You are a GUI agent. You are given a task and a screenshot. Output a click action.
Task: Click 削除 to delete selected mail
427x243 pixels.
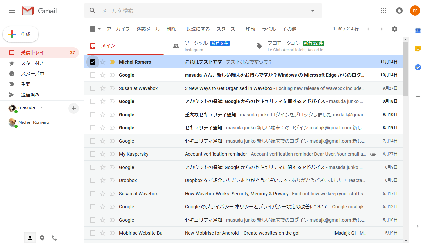pyautogui.click(x=171, y=29)
